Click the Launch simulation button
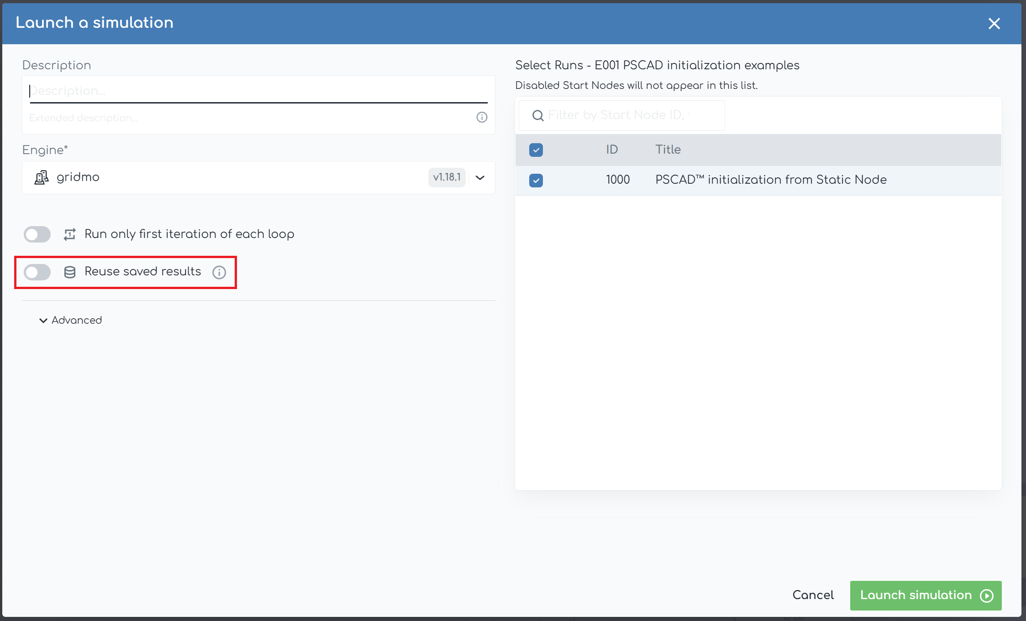The height and width of the screenshot is (621, 1026). pyautogui.click(x=926, y=595)
